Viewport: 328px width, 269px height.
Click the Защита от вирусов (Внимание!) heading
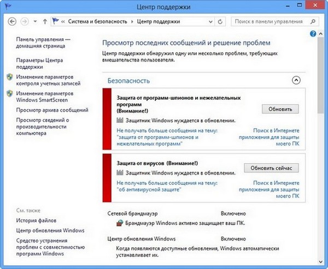(157, 163)
